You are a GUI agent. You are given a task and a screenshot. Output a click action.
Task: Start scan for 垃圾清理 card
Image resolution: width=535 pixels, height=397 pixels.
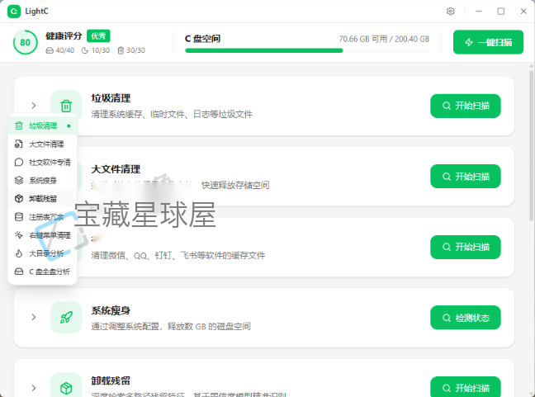click(466, 106)
